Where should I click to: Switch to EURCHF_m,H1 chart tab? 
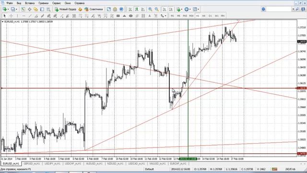[x=178, y=163]
